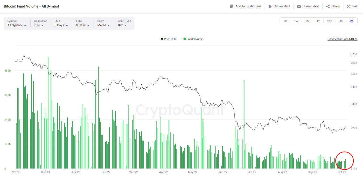
Task: Click the Full screen expand icon
Action: pos(349,6)
